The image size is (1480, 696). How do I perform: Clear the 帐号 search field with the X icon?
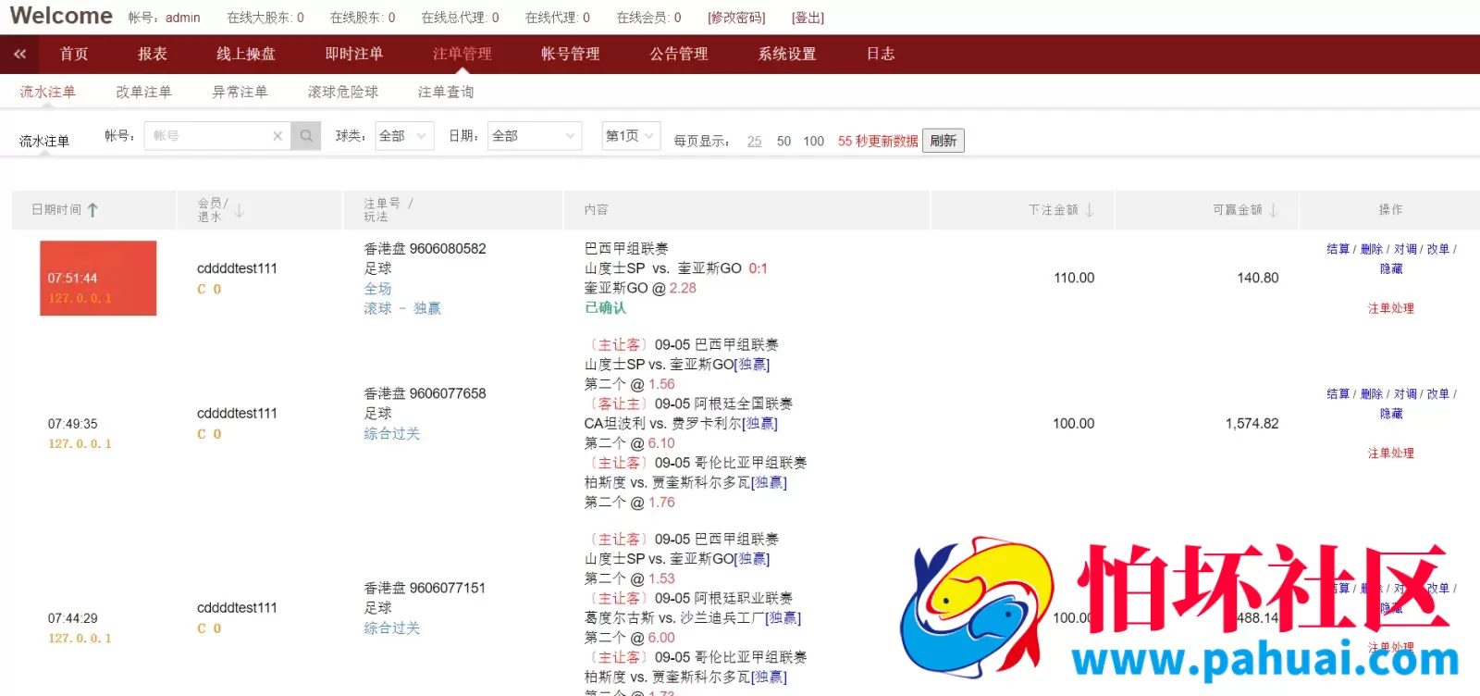coord(277,136)
